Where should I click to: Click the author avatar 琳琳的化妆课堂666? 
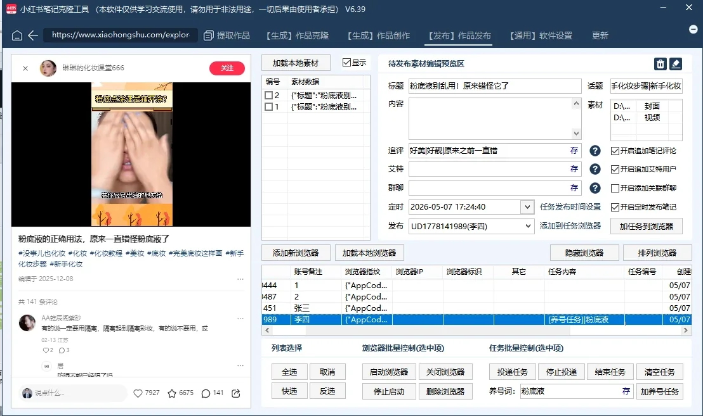coord(48,68)
